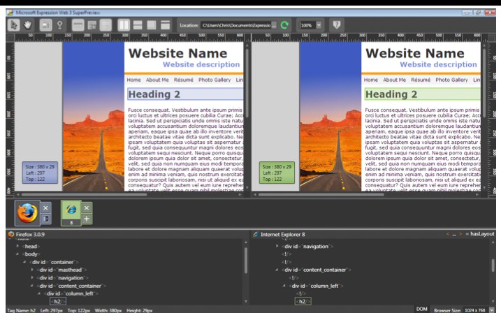Click the horizontal scrollbar under Firefox preview

[x=126, y=194]
